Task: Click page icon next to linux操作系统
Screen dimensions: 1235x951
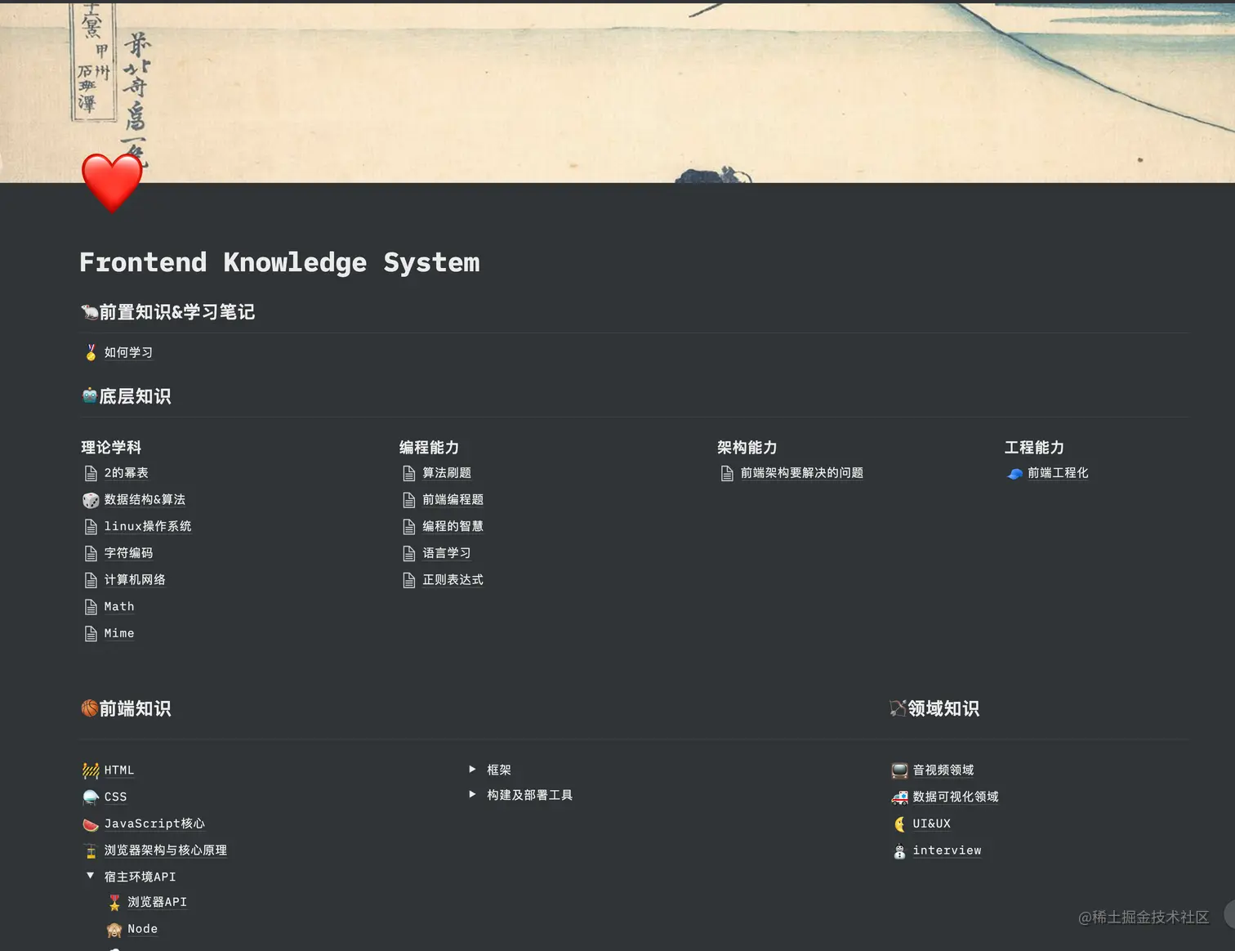Action: [91, 527]
